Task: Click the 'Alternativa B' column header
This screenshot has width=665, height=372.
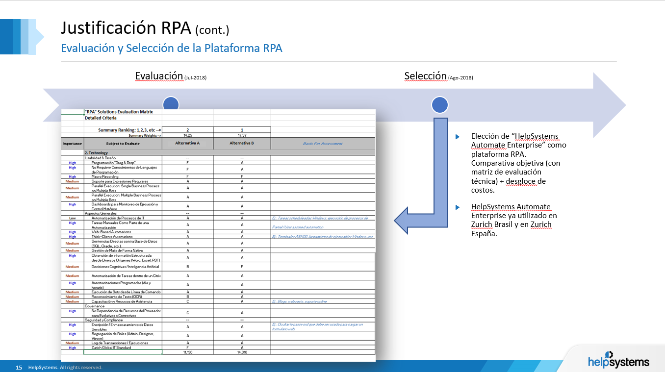Action: pyautogui.click(x=242, y=143)
